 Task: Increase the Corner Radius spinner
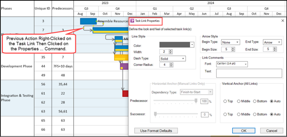[x=171, y=63]
